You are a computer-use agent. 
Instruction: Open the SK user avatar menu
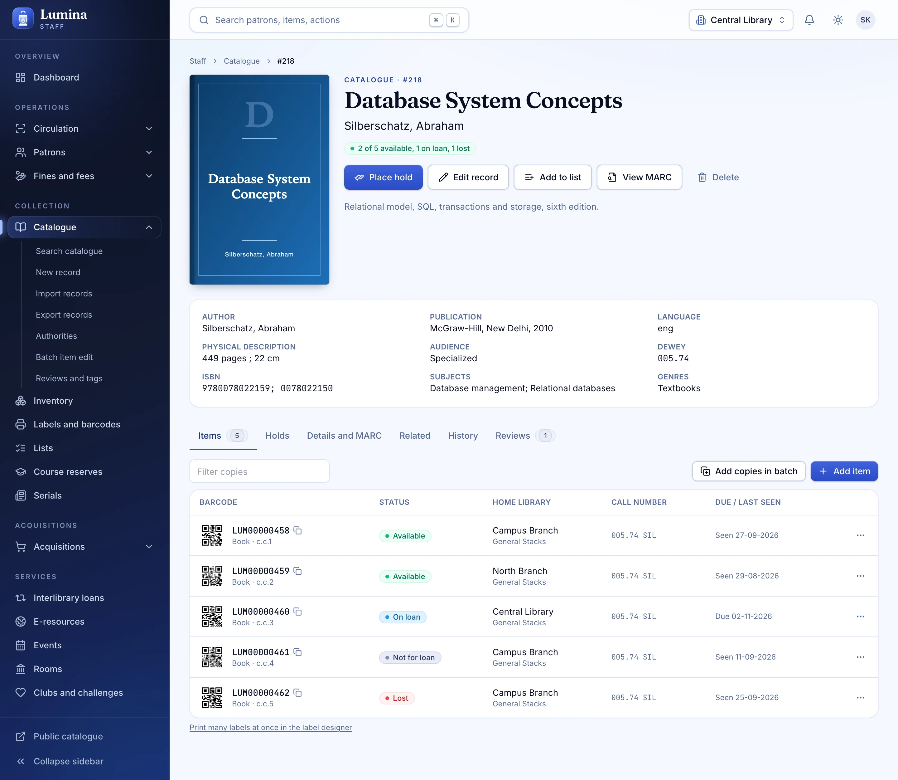865,20
